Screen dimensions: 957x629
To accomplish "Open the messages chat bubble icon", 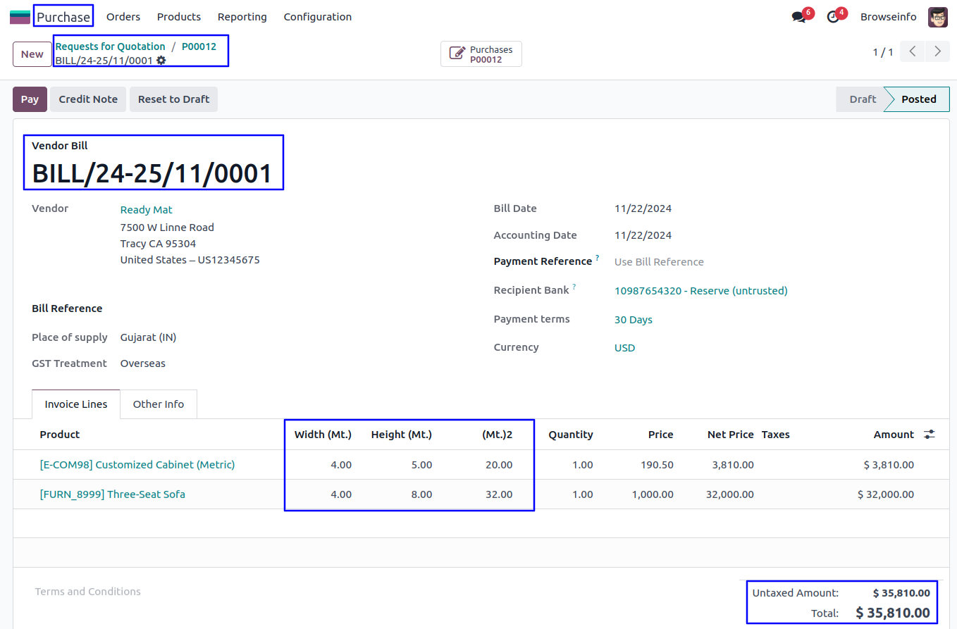I will (x=798, y=17).
